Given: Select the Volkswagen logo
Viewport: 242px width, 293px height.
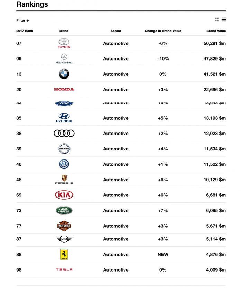Looking at the screenshot, I should point(64,164).
